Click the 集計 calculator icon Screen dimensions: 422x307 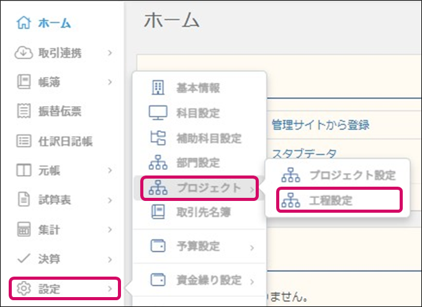(x=23, y=230)
